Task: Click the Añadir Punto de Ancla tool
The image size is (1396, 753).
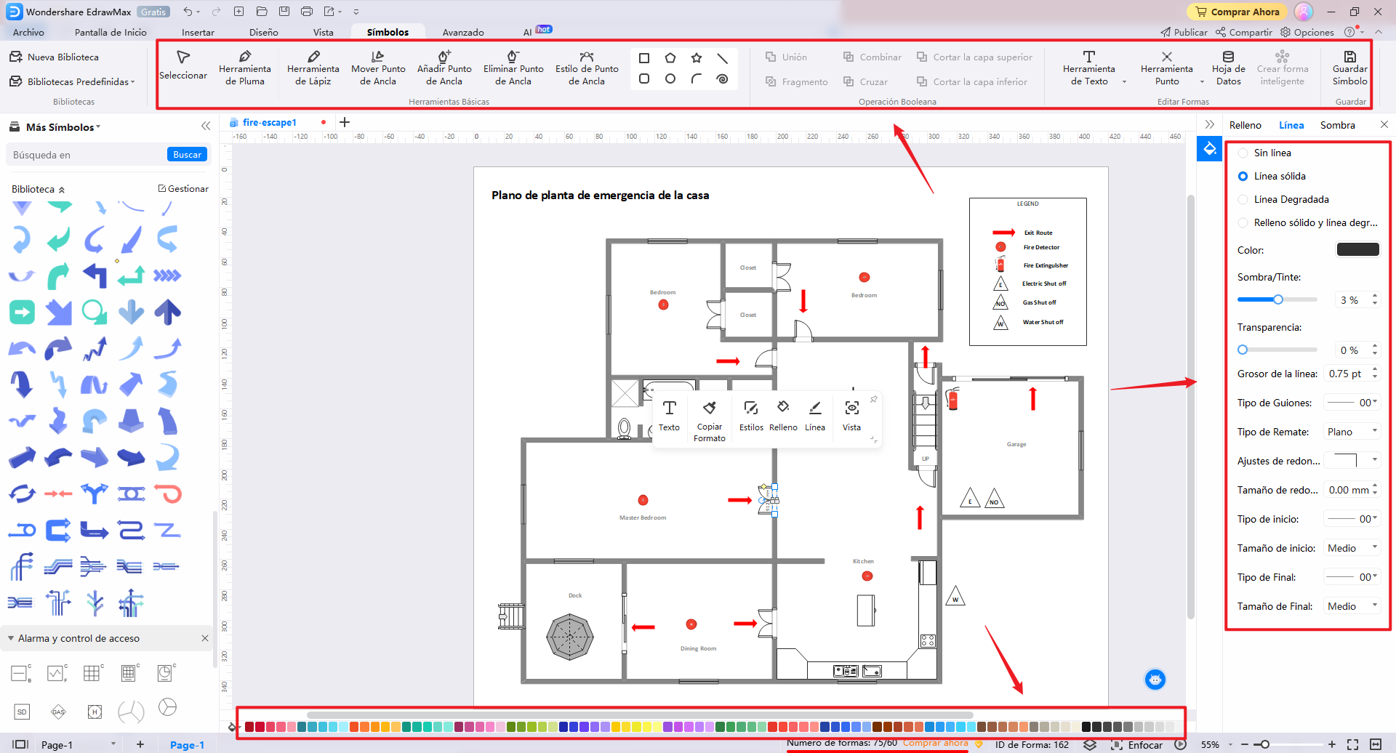Action: click(444, 68)
